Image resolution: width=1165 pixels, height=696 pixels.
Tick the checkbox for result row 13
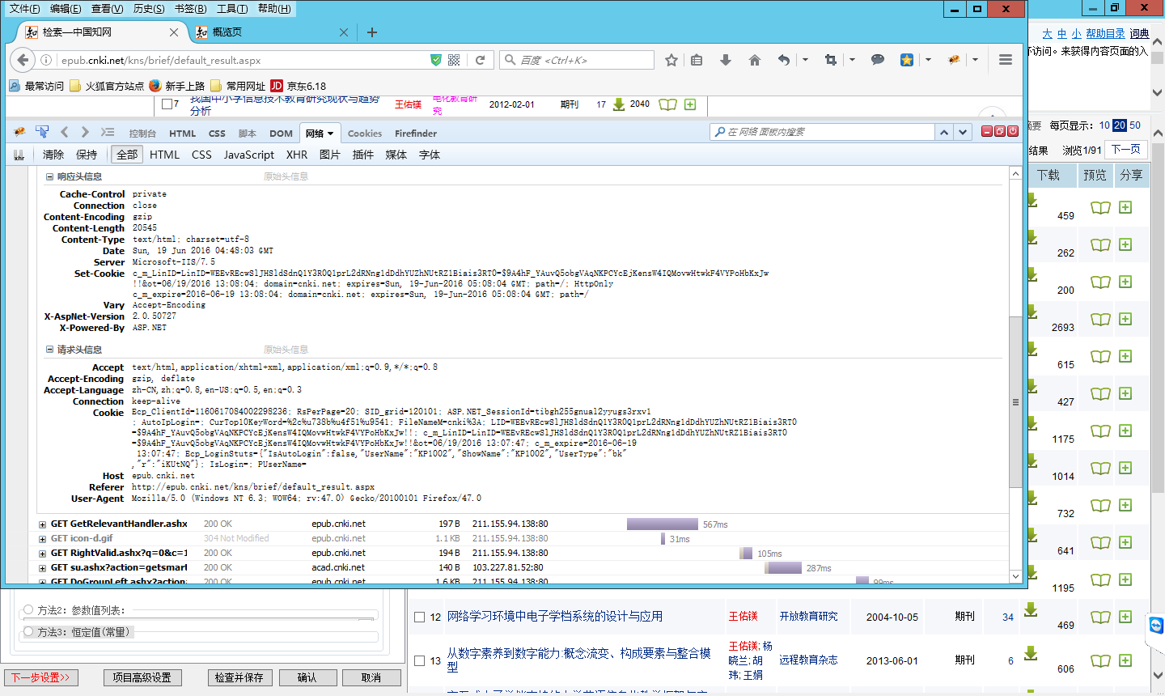click(419, 660)
